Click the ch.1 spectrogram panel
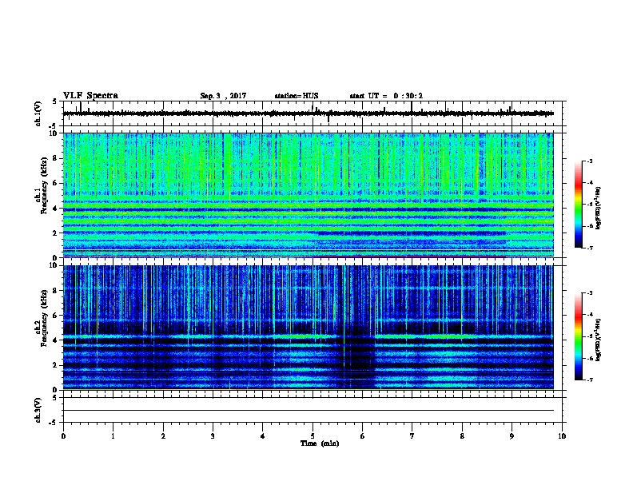Viewport: 633px width, 489px height. pyautogui.click(x=308, y=195)
